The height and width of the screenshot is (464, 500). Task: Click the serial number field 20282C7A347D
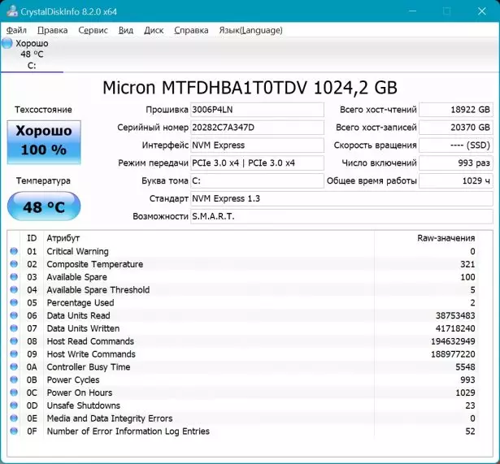[x=256, y=128]
